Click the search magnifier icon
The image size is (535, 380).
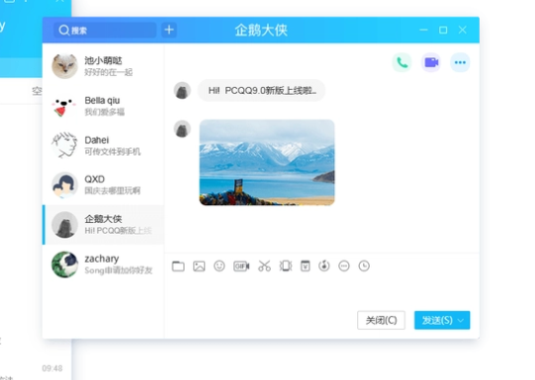click(x=64, y=31)
